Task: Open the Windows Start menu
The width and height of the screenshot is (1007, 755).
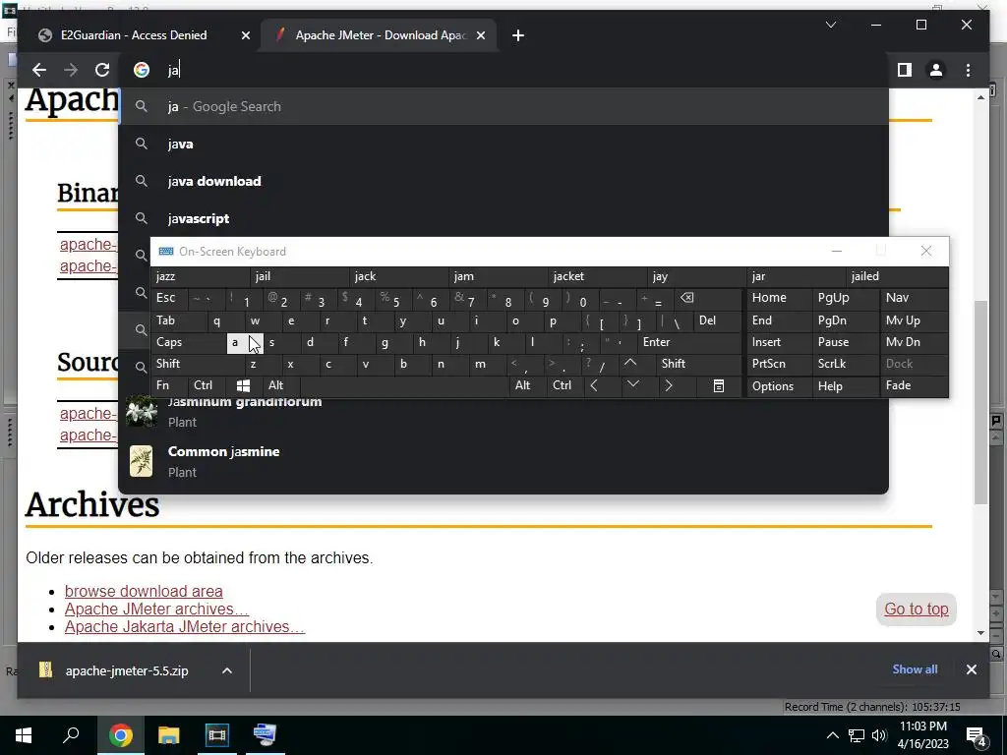Action: (24, 735)
